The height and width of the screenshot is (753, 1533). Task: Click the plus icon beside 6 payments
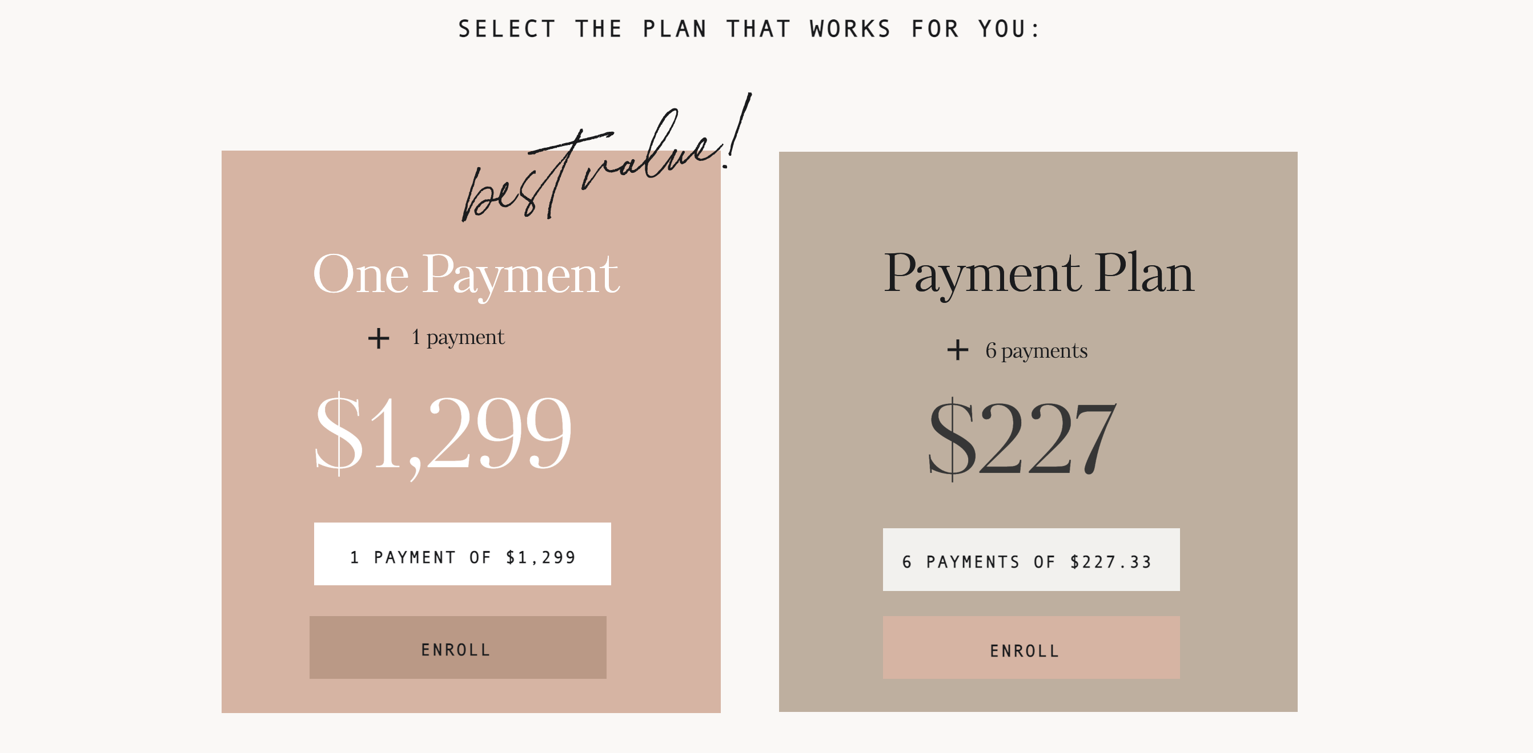pyautogui.click(x=957, y=350)
